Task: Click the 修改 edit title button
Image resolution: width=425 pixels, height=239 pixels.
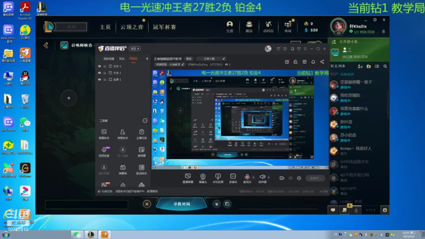Action: coord(189,58)
